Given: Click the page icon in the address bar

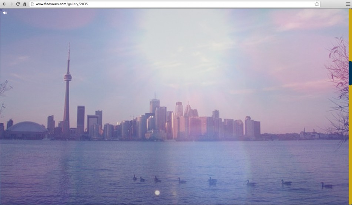Looking at the screenshot, I should 33,4.
